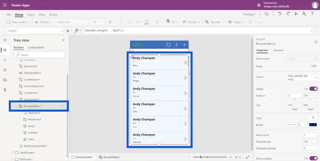Open the Fill color dropdown
The height and width of the screenshot is (161, 320).
click(172, 22)
